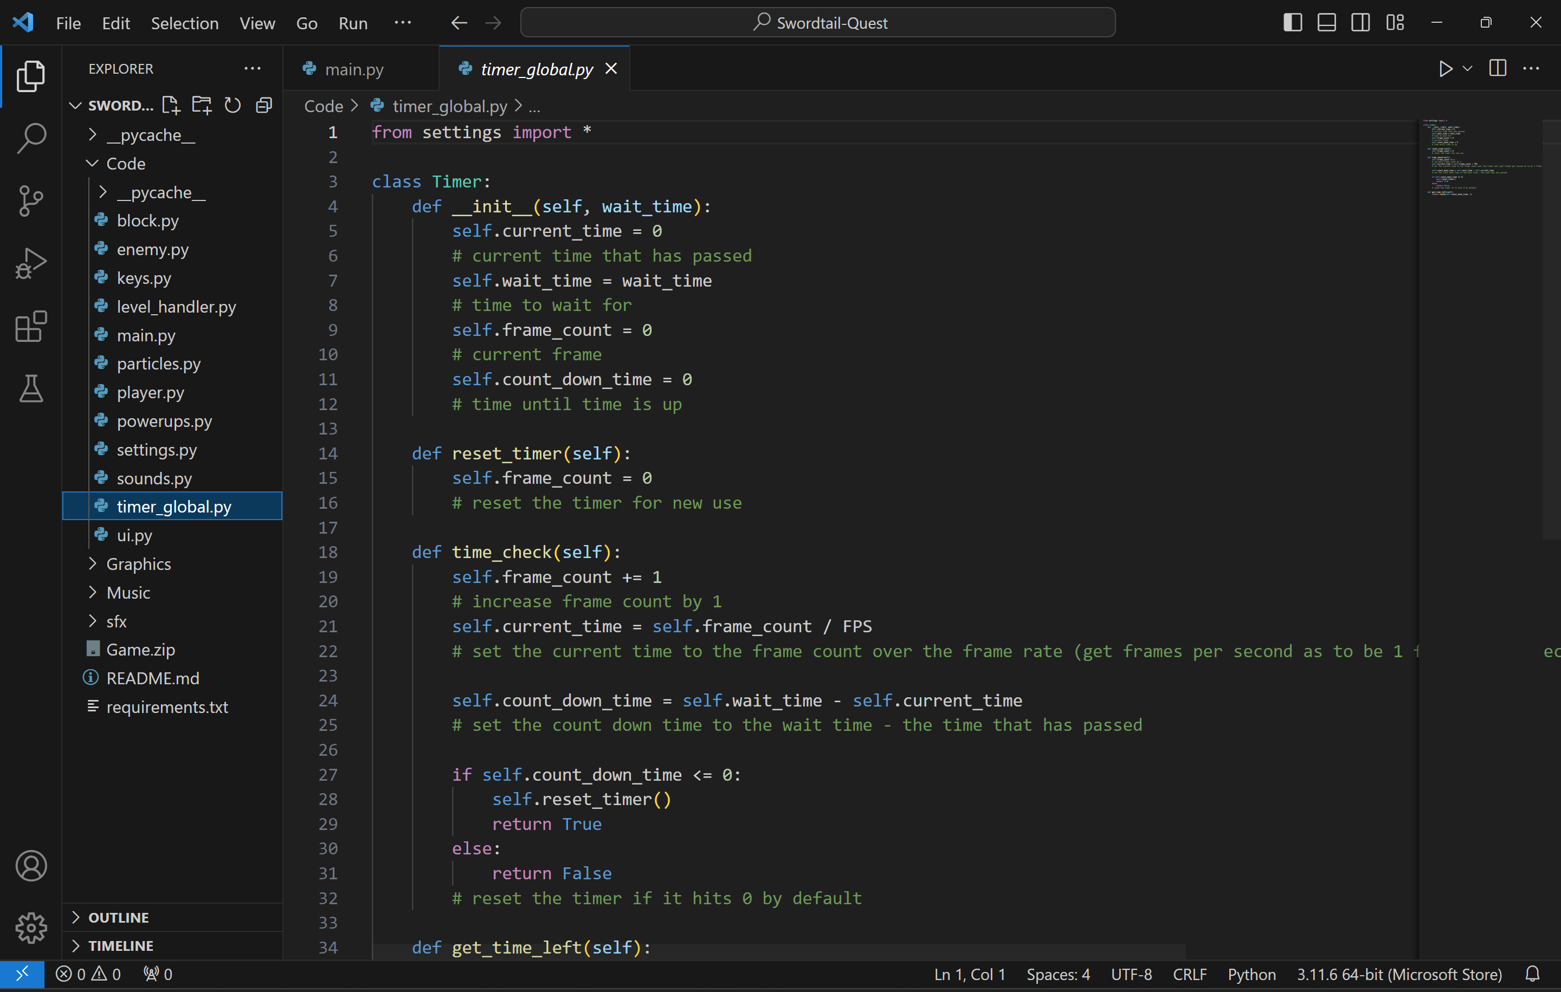
Task: Click the New File icon in Explorer
Action: [x=171, y=105]
